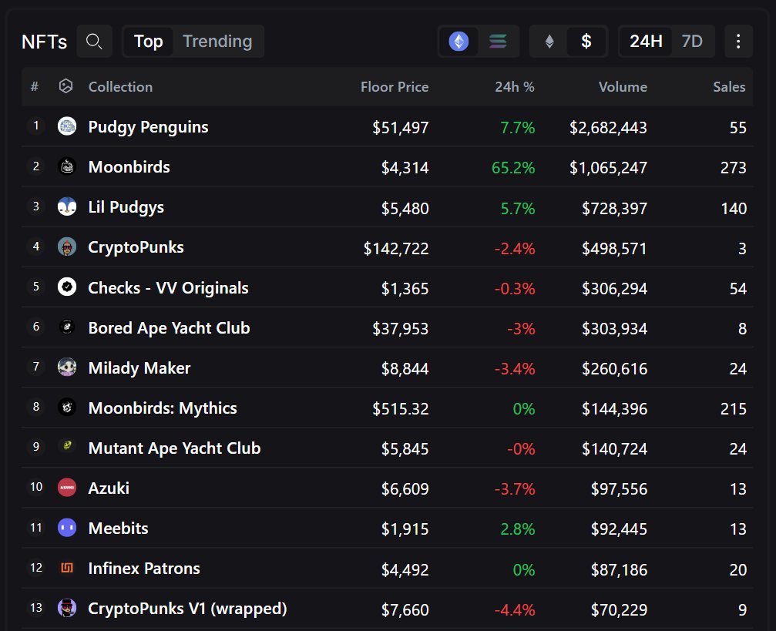Click the Checks - VV Originals avatar
The width and height of the screenshot is (776, 631).
coord(67,287)
